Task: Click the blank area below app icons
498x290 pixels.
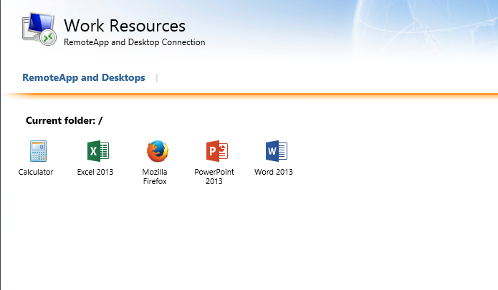Action: click(251, 236)
